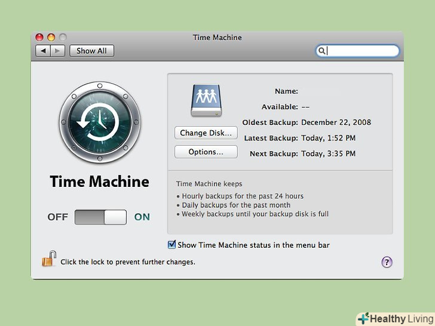Click the network backup disk icon

206,100
